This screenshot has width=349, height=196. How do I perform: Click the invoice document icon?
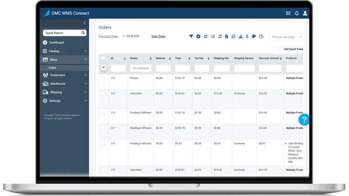(x=226, y=36)
